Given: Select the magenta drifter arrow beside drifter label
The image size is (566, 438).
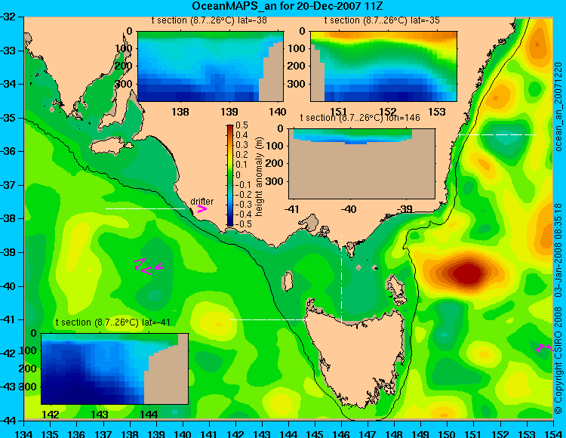Looking at the screenshot, I should 201,209.
